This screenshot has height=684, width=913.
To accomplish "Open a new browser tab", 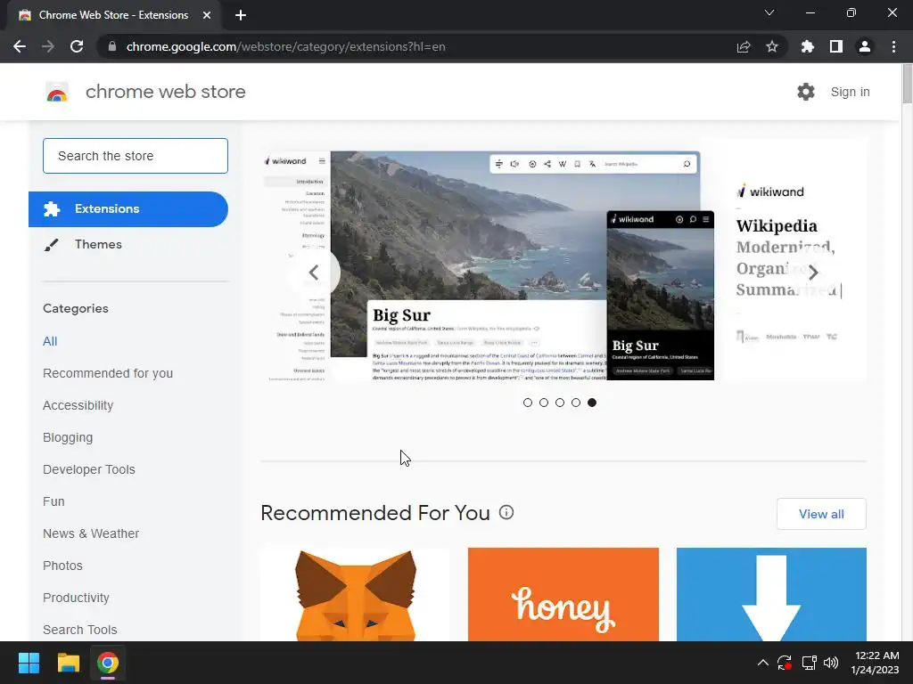I will pyautogui.click(x=241, y=15).
